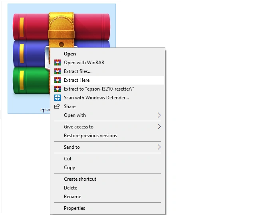This screenshot has height=215, width=266.
Task: Choose Open in the context menu
Action: (x=107, y=54)
